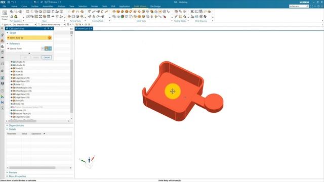Click the feature tree horizontal scrollbar
This screenshot has width=324, height=182.
click(22, 121)
